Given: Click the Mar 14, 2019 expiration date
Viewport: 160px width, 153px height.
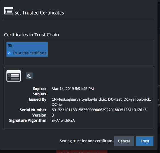Looking at the screenshot, I should point(73,89).
